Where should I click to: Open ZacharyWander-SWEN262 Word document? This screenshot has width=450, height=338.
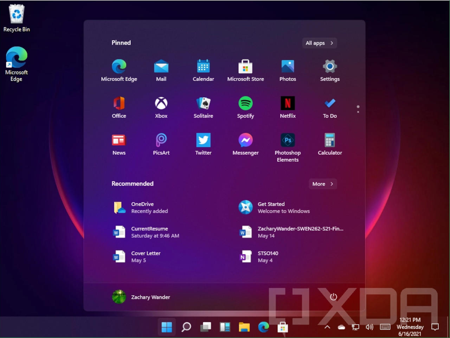tap(291, 232)
